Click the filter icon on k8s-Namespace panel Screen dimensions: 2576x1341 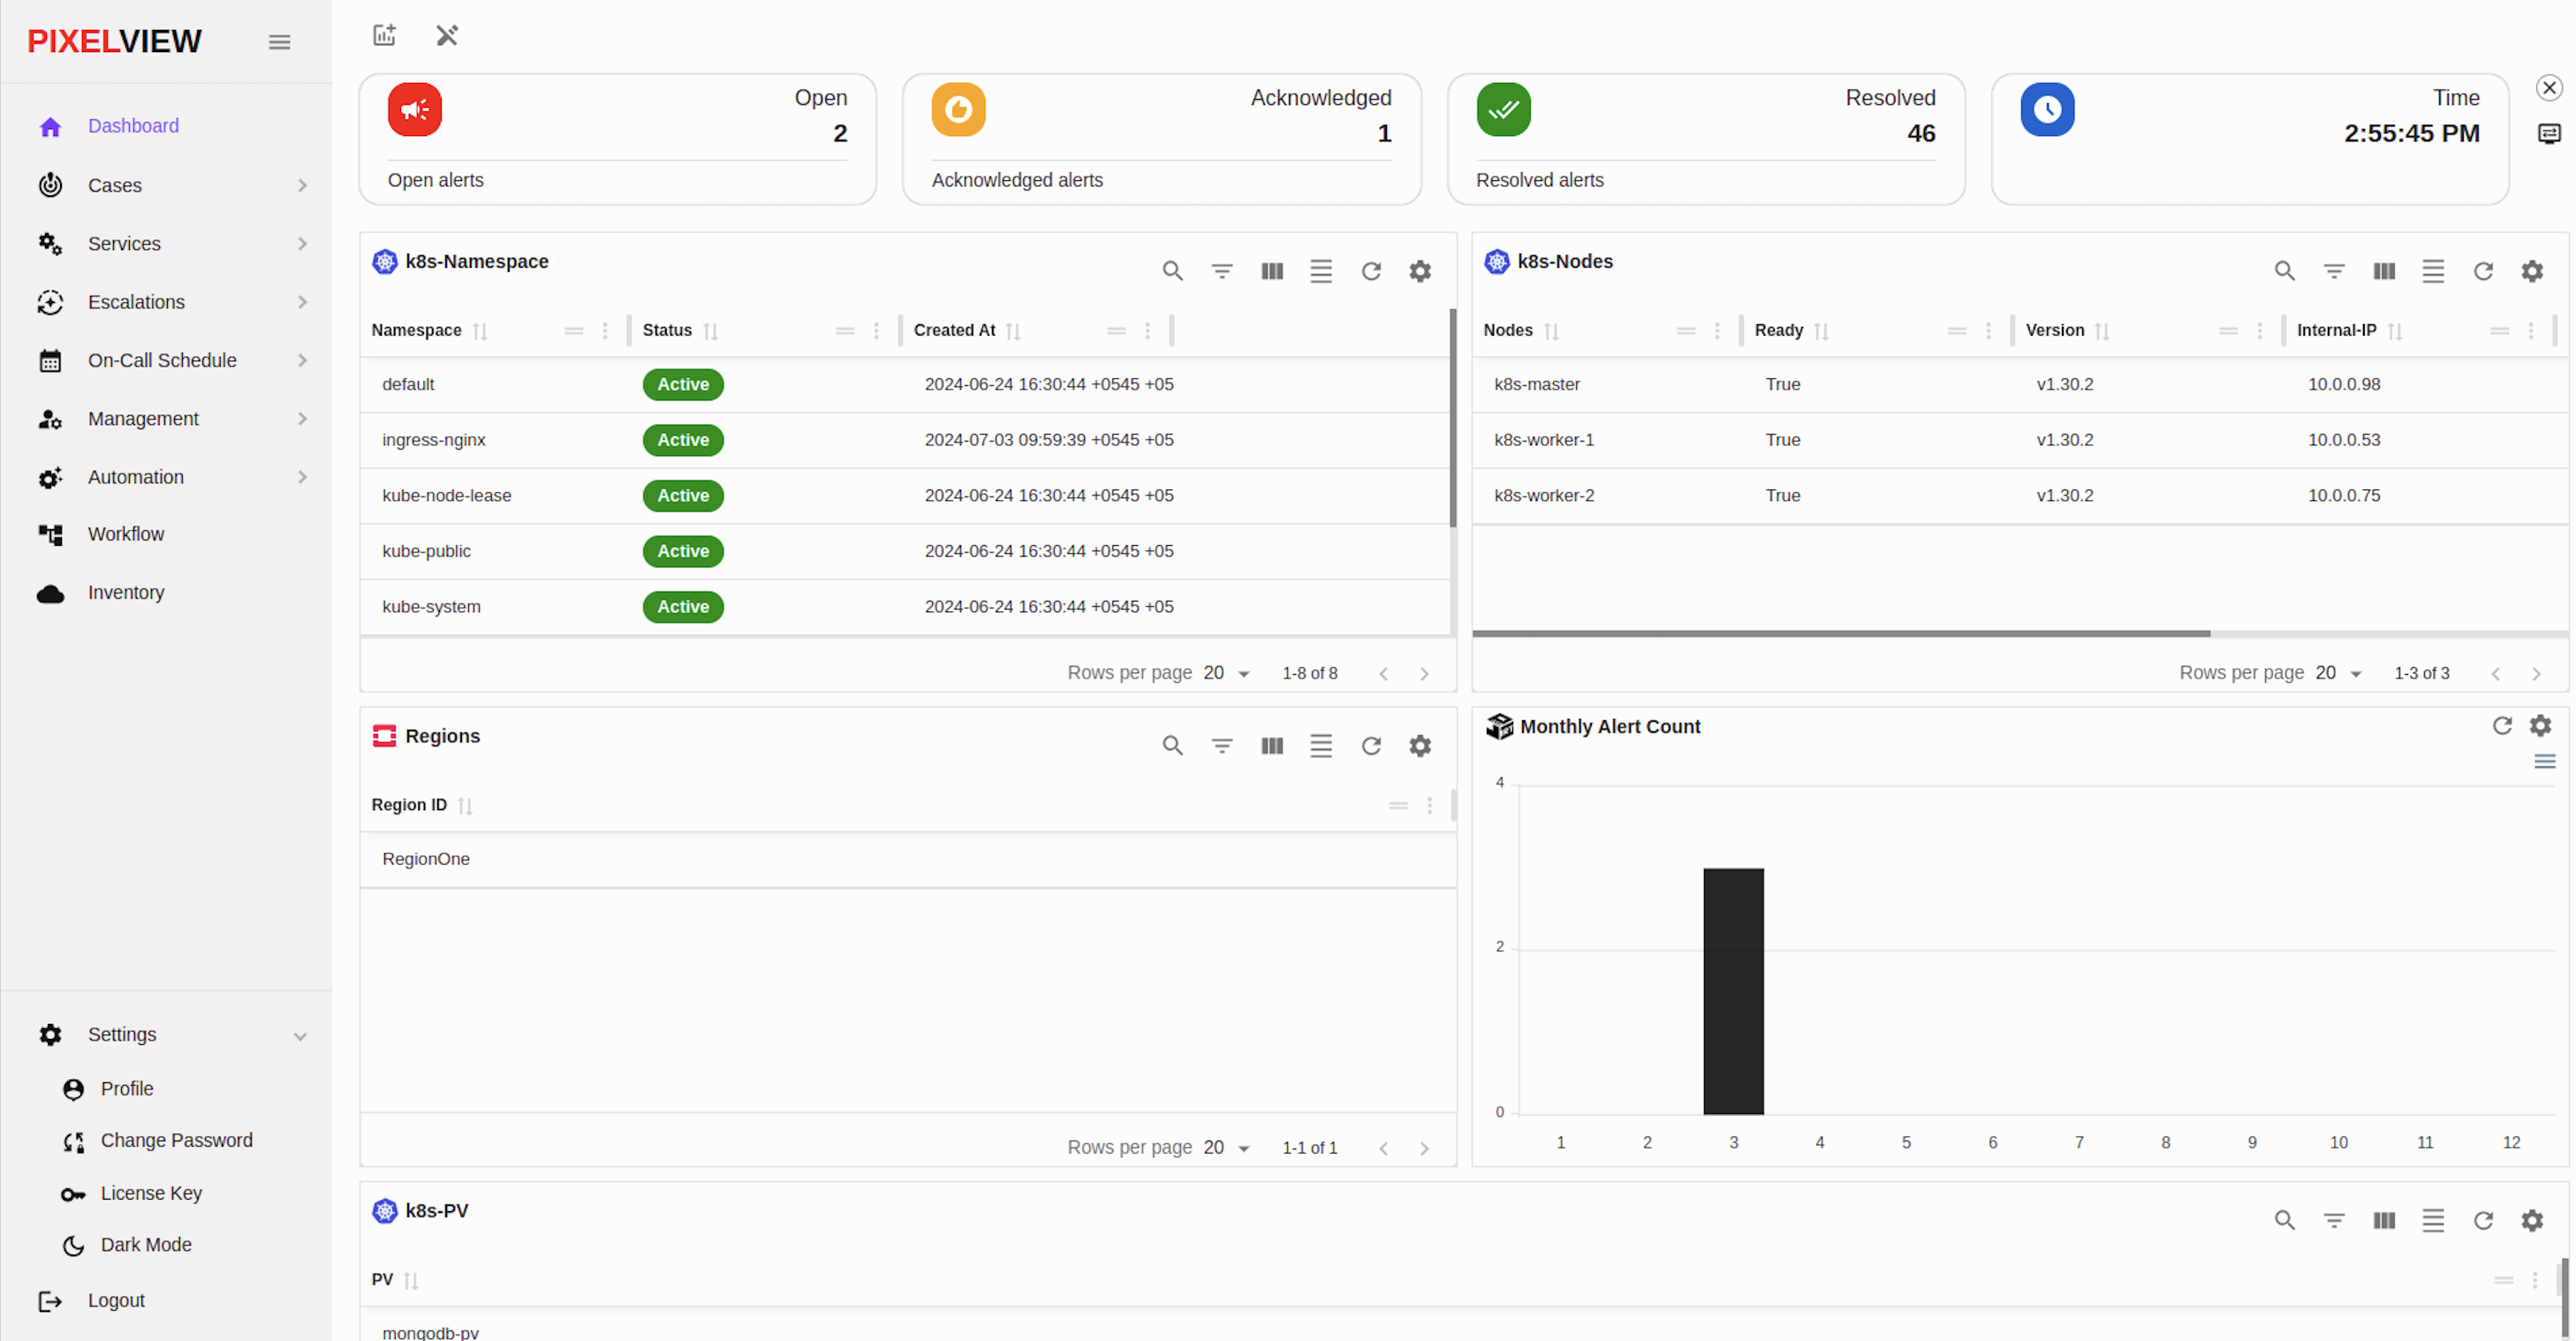tap(1222, 271)
